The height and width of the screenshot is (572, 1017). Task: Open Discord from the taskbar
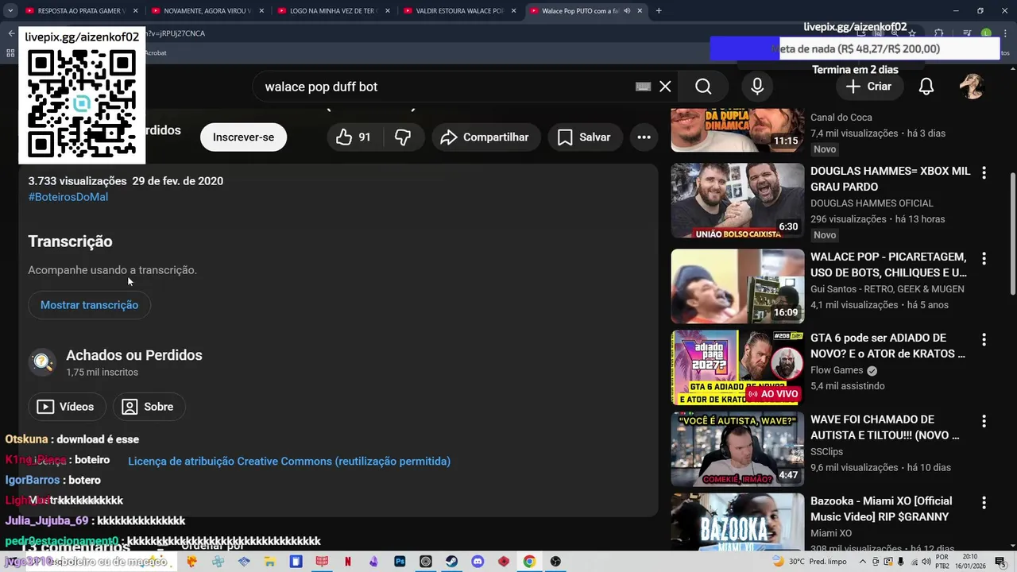tap(478, 562)
